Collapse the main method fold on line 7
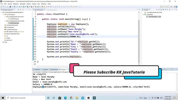This screenshot has height=100, width=178. [x=37, y=19]
